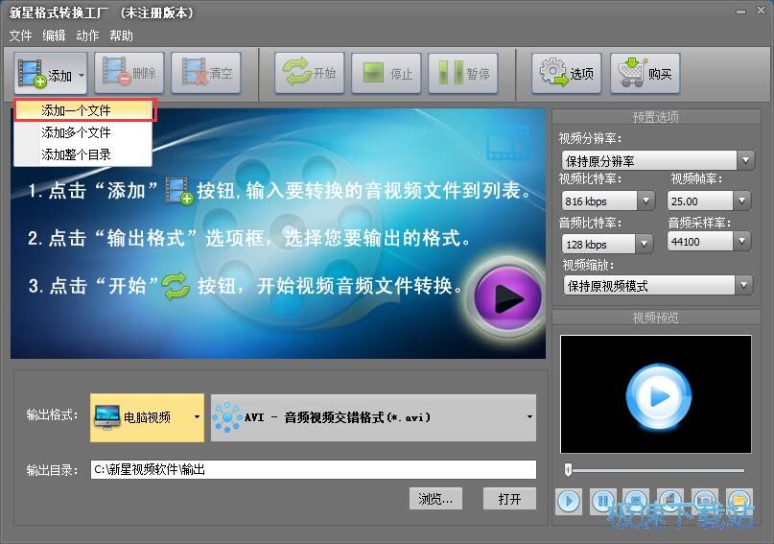
Task: Open the AVI output format dropdown
Action: pyautogui.click(x=373, y=417)
